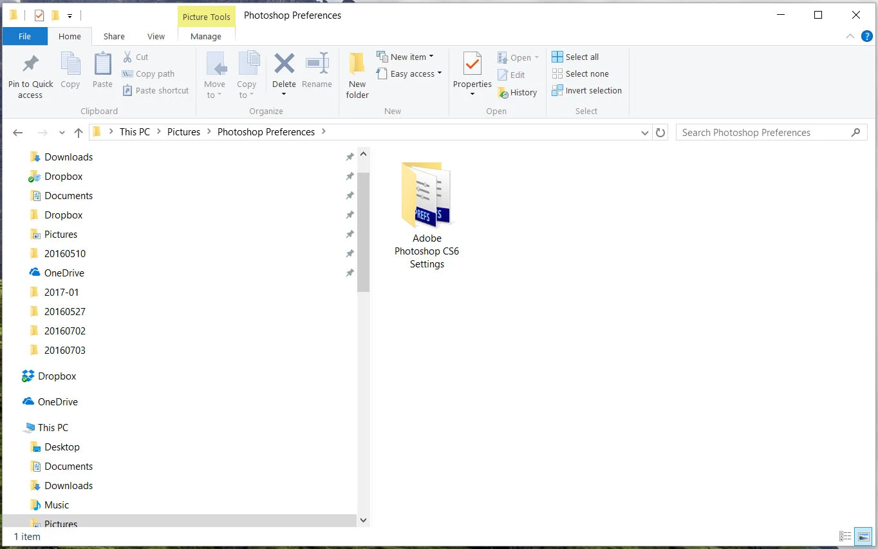
Task: Open the New item dropdown
Action: click(x=405, y=57)
